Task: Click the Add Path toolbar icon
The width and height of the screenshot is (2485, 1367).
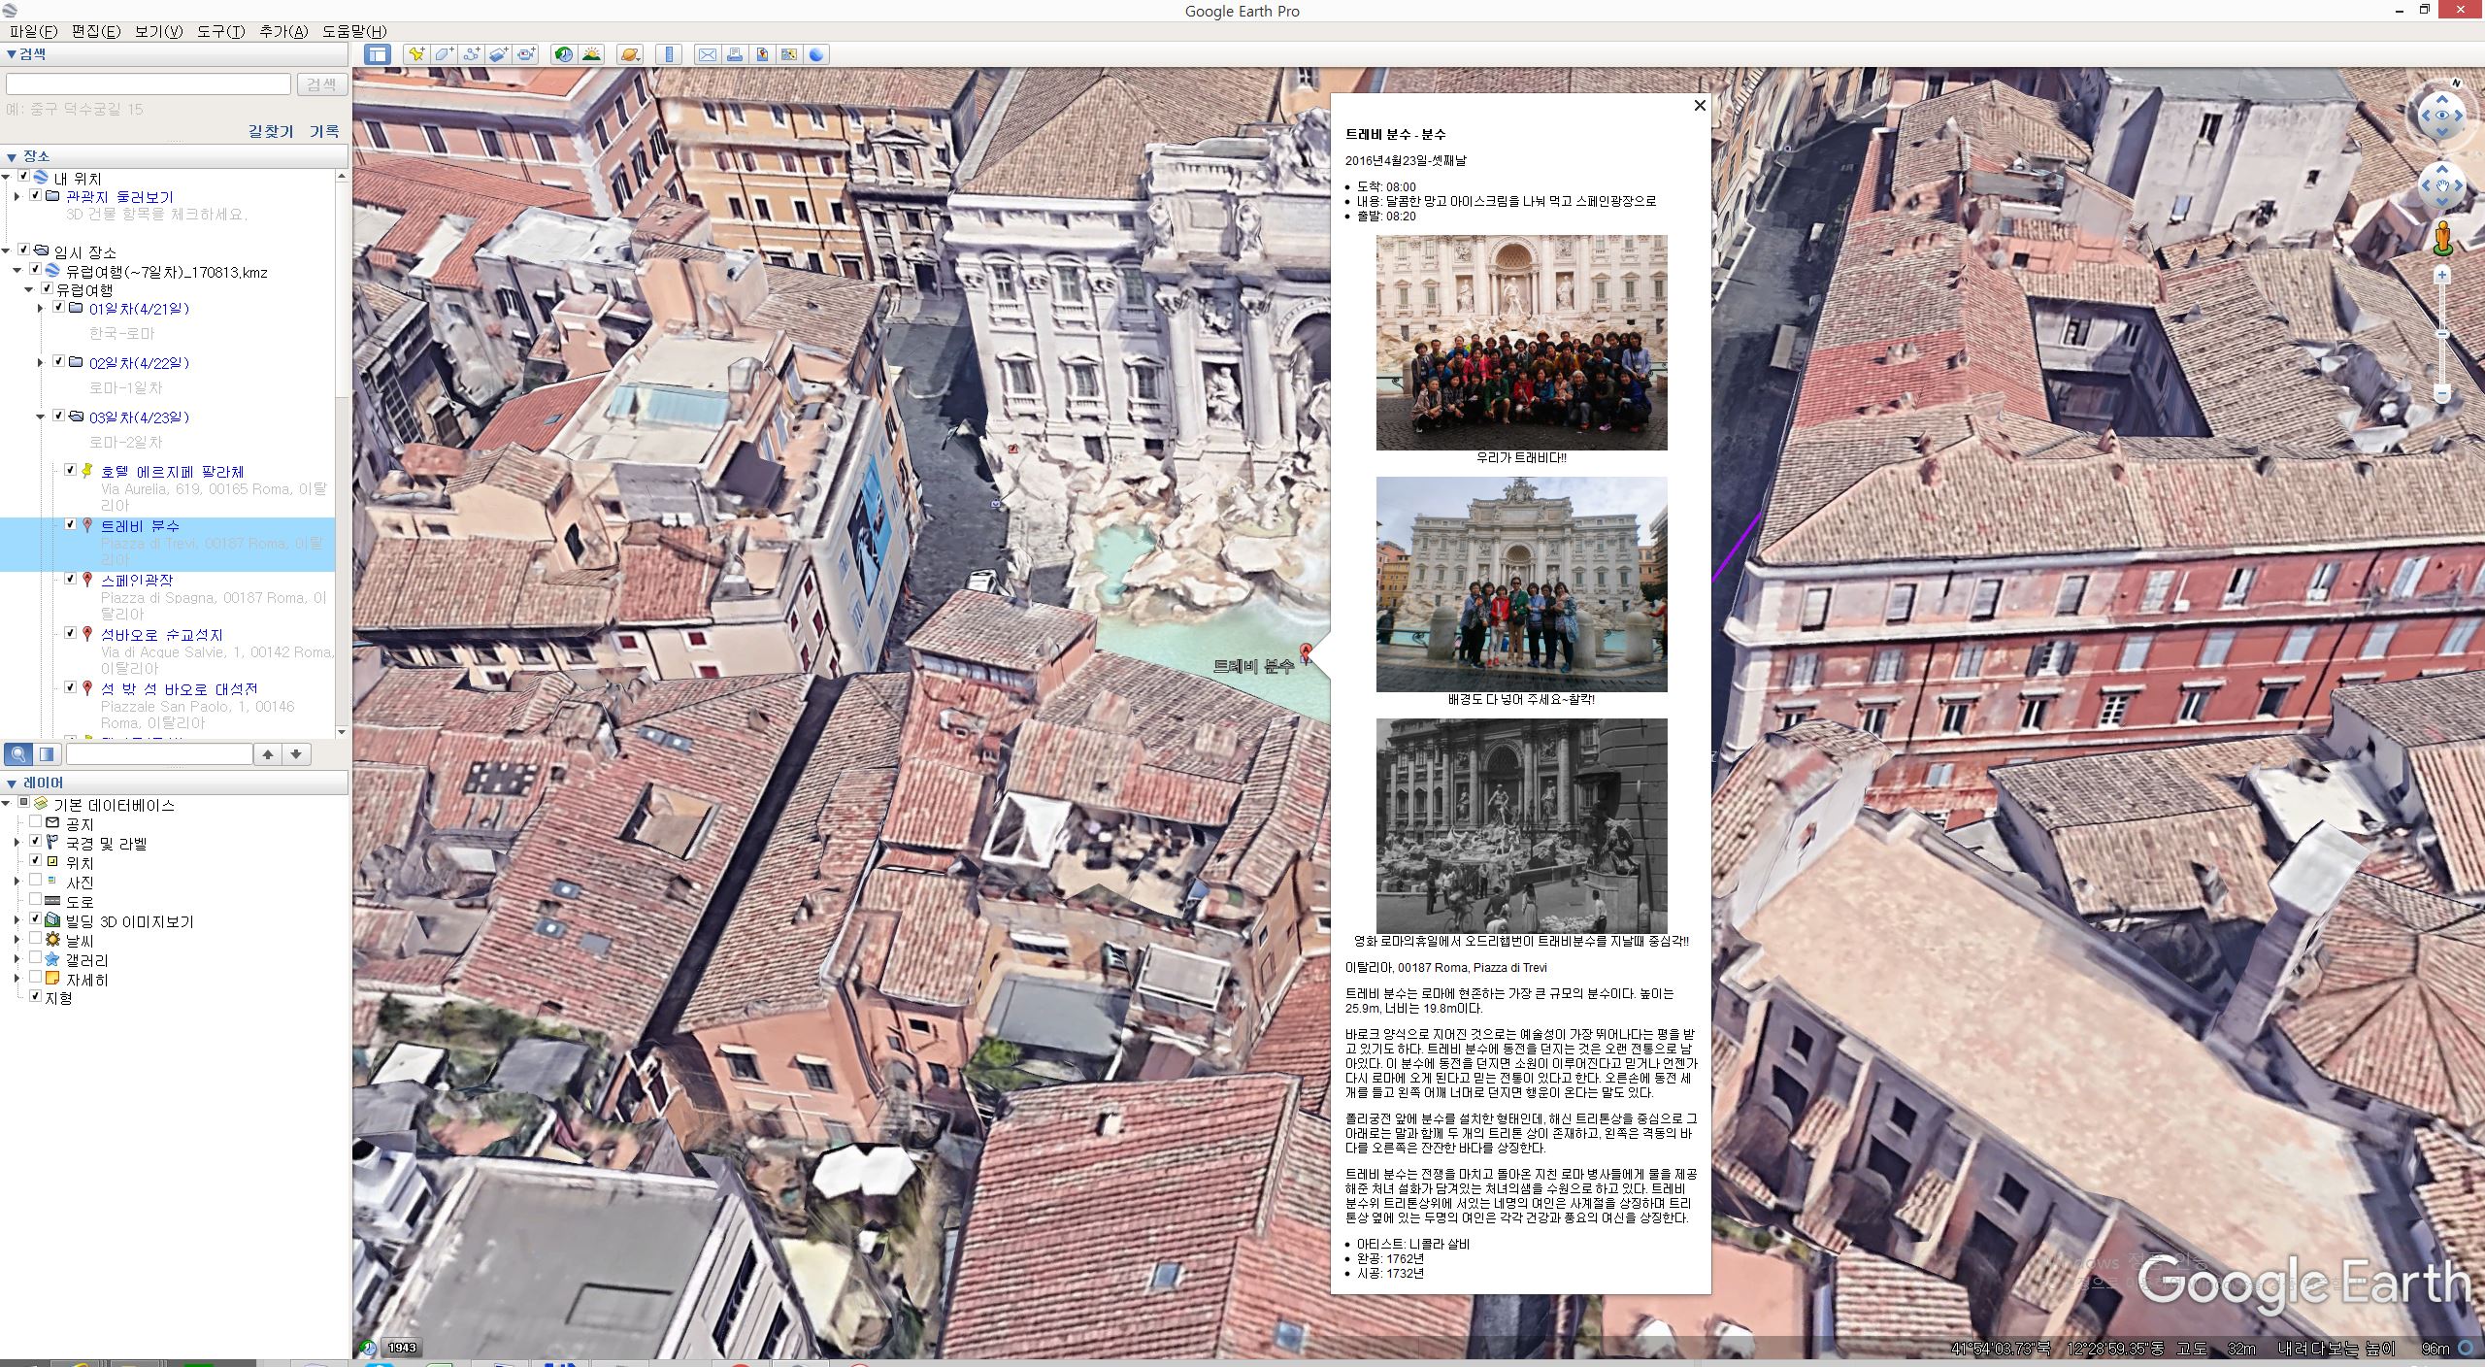Action: [471, 54]
